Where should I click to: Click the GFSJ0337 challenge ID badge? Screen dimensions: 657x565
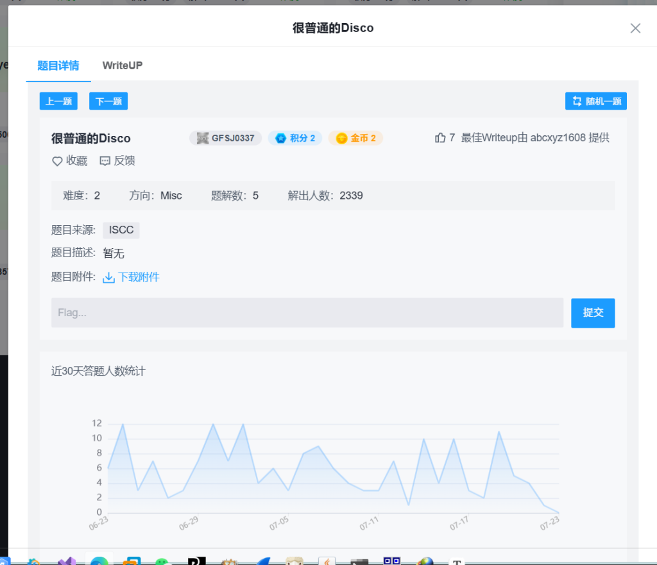pyautogui.click(x=225, y=138)
